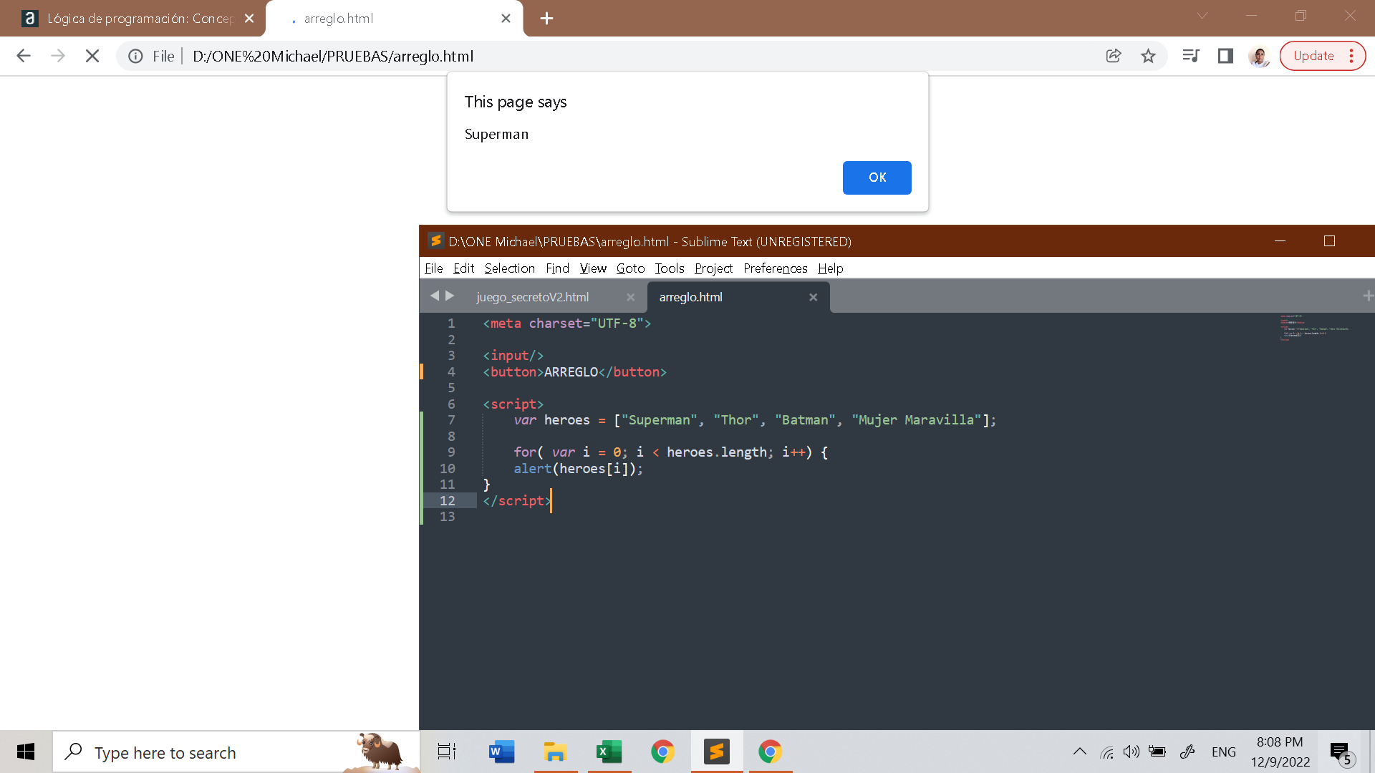Select the juego_secretoV2.html tab

[531, 297]
